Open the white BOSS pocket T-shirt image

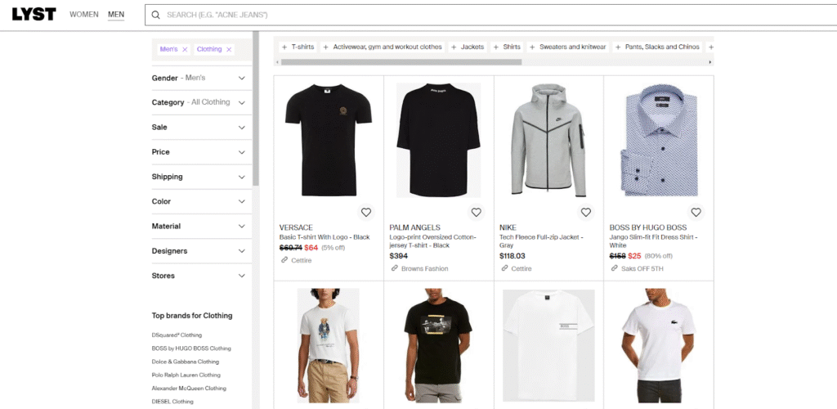[548, 345]
